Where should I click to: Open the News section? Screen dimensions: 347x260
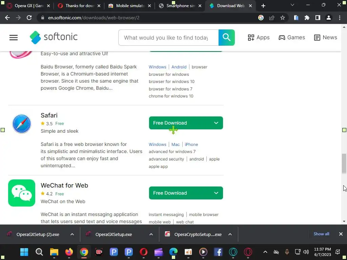coord(325,38)
